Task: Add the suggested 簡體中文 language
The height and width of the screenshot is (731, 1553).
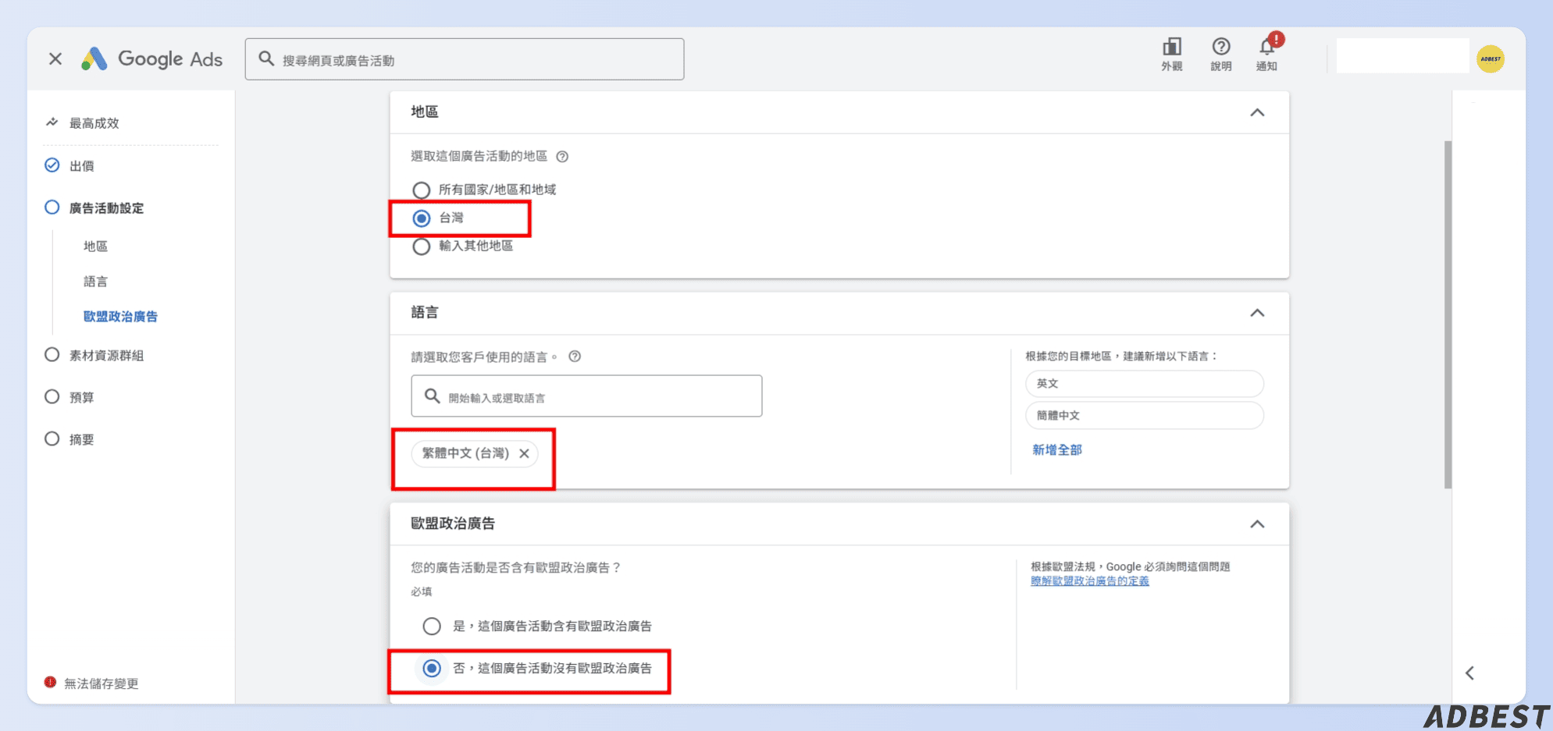Action: 1144,416
